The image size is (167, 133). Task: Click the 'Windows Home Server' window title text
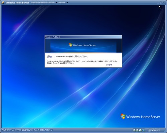(17, 3)
